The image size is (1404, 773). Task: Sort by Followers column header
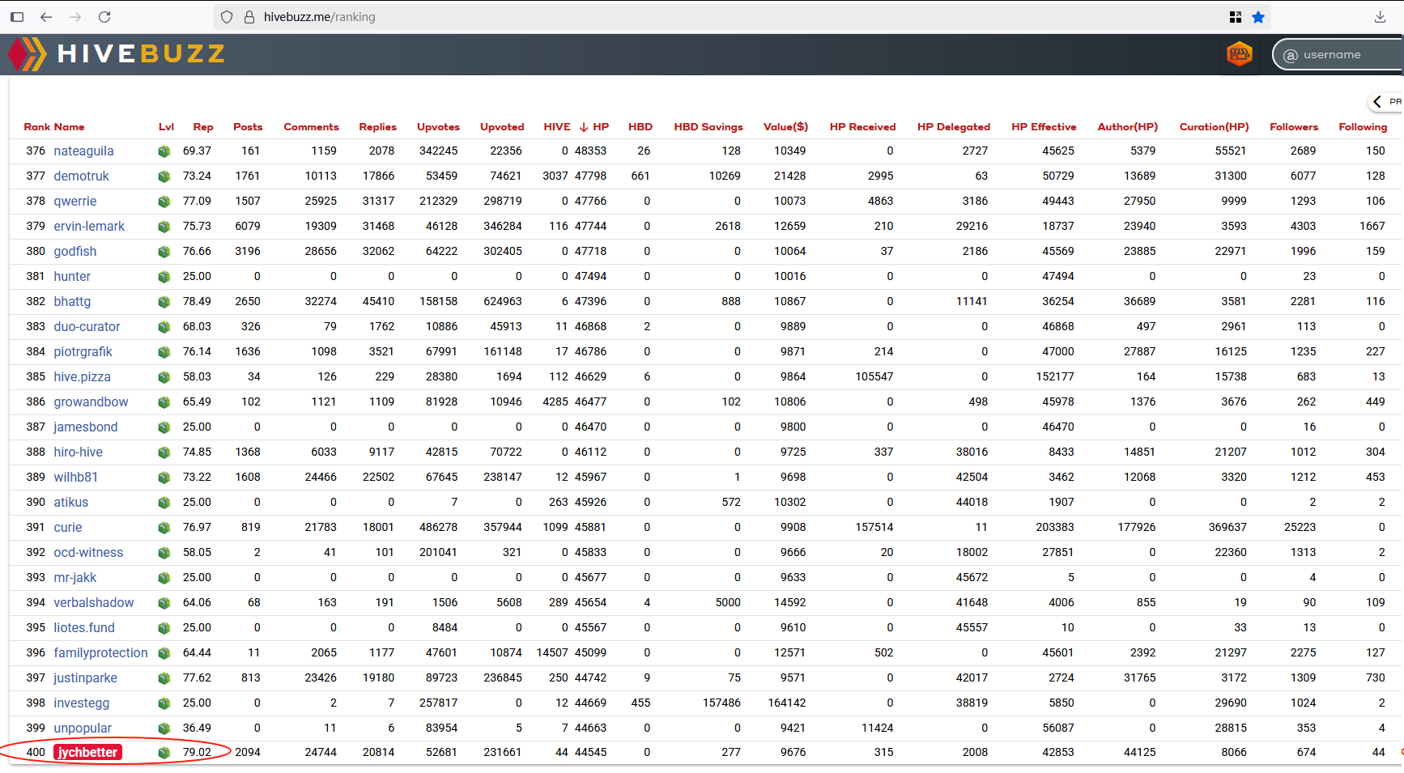pos(1294,127)
